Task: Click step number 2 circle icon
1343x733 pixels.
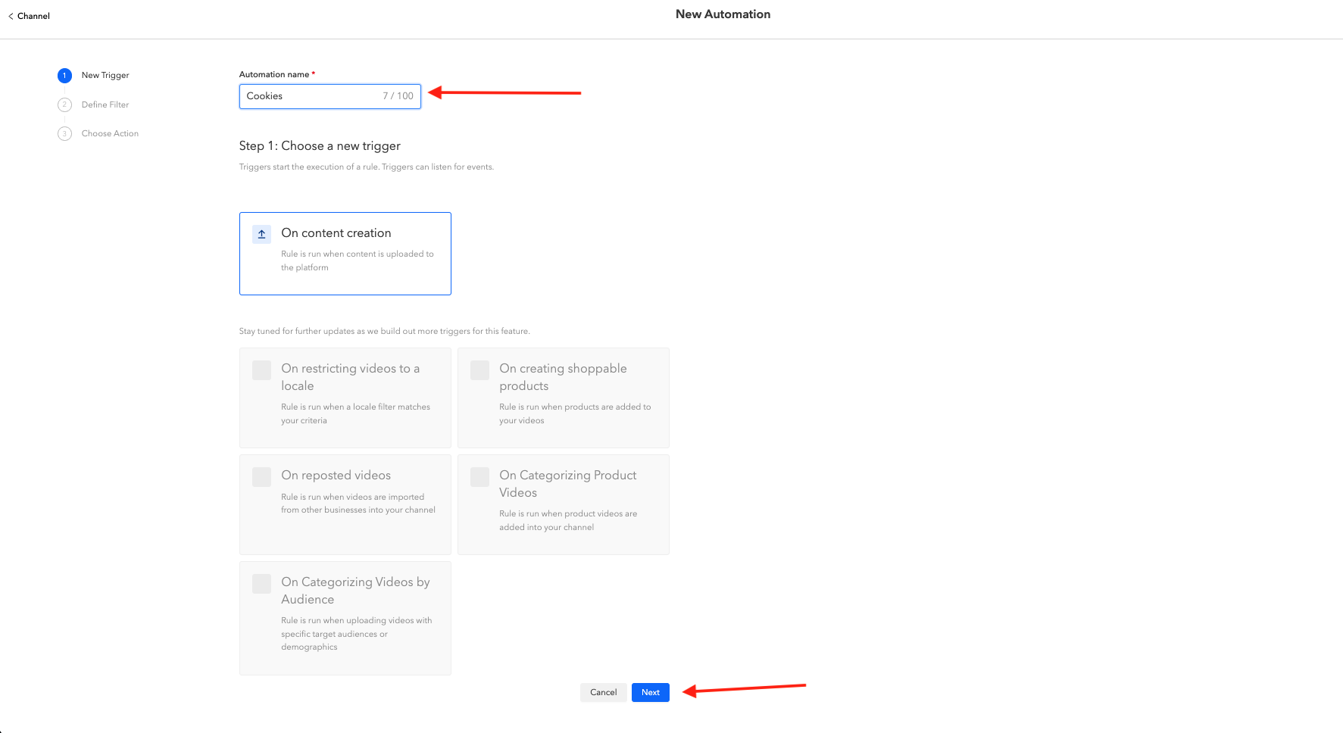Action: click(64, 104)
